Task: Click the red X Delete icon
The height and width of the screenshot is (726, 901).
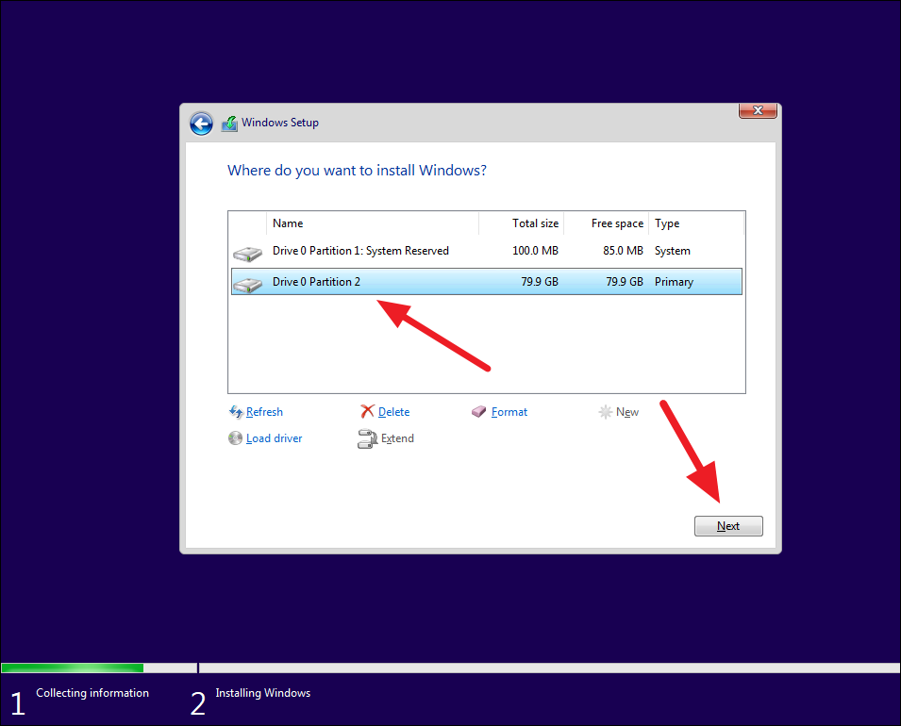Action: pos(367,411)
